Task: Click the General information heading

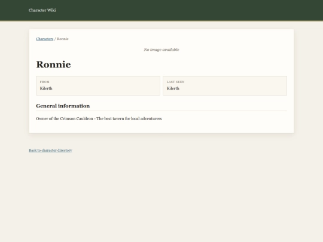Action: click(x=63, y=106)
